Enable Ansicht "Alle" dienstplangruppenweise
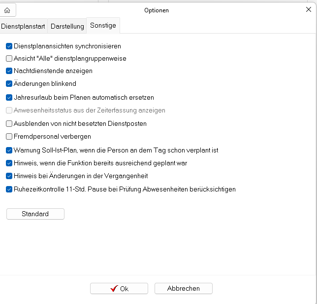This screenshot has width=317, height=304. pyautogui.click(x=9, y=59)
